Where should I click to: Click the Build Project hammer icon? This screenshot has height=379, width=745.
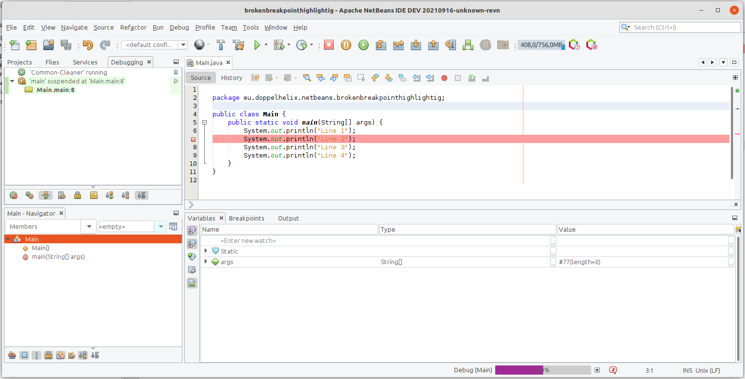[221, 45]
